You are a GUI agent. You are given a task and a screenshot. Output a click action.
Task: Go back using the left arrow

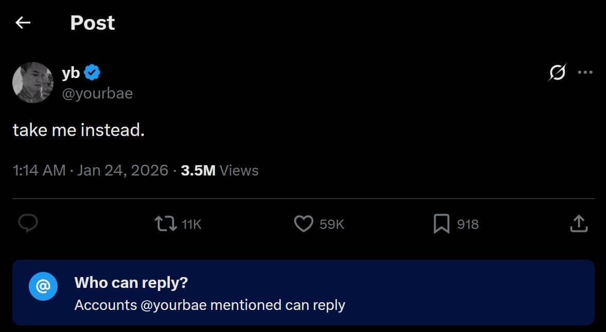(23, 23)
